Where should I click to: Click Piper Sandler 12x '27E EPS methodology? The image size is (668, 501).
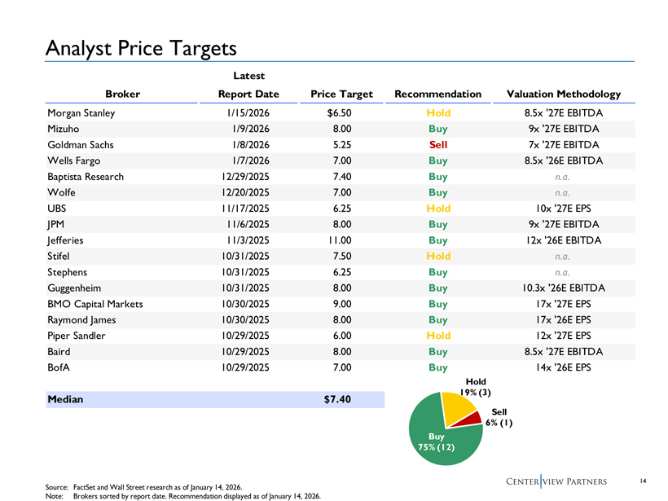(x=564, y=336)
